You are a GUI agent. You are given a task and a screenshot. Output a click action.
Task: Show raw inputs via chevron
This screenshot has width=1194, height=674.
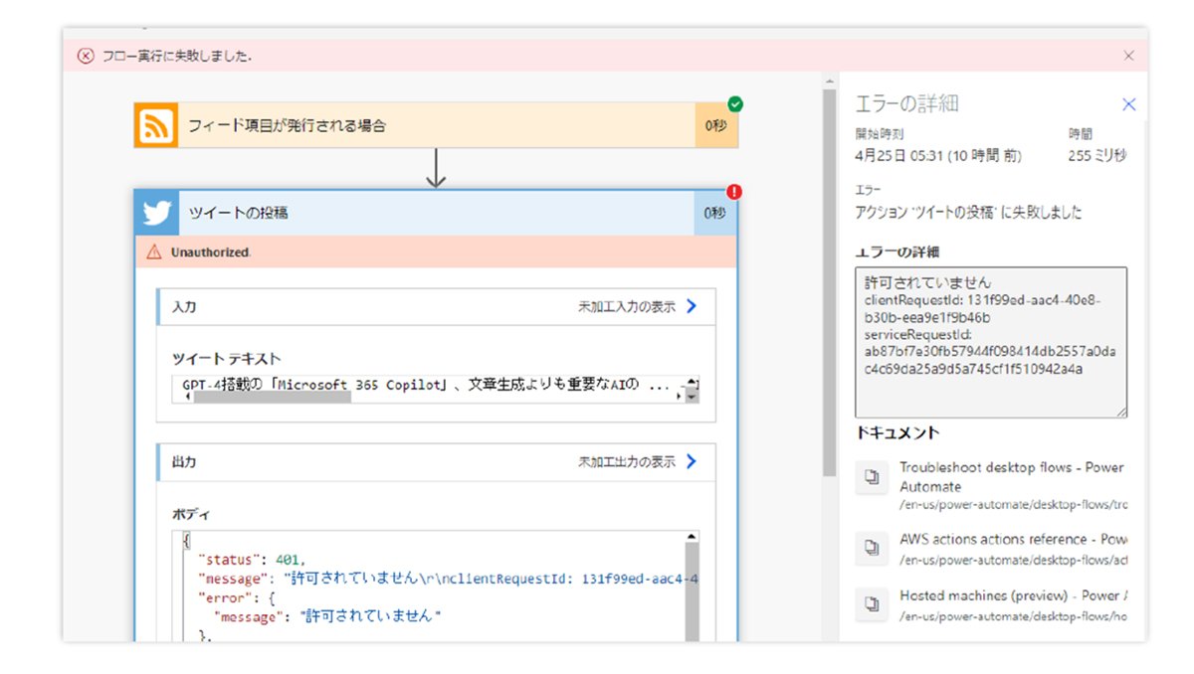click(x=693, y=306)
